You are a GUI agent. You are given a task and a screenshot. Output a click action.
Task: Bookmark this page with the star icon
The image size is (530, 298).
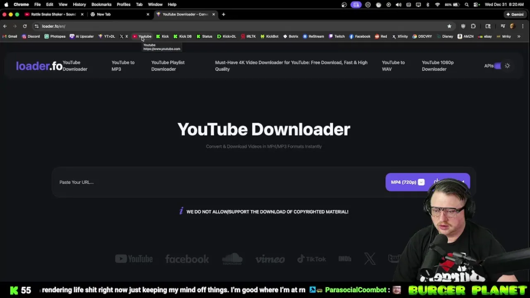pyautogui.click(x=449, y=26)
